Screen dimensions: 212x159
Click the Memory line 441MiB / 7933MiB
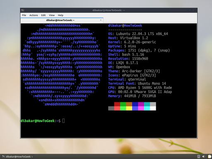(132, 96)
